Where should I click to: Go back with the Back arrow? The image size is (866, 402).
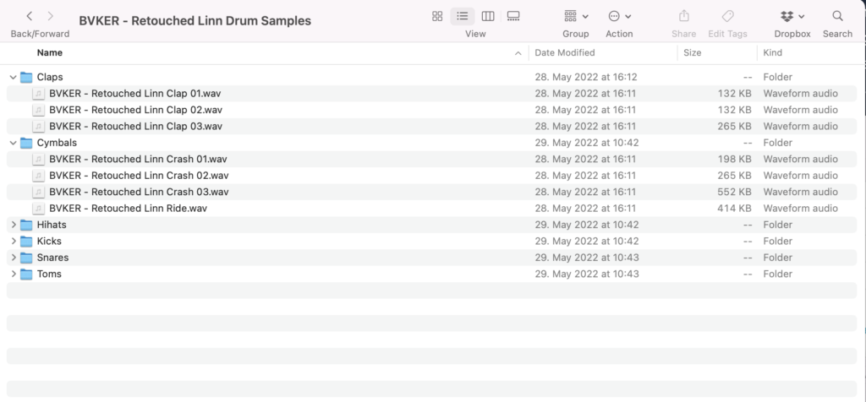click(30, 17)
